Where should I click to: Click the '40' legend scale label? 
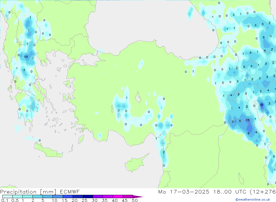pyautogui.click(x=115, y=200)
